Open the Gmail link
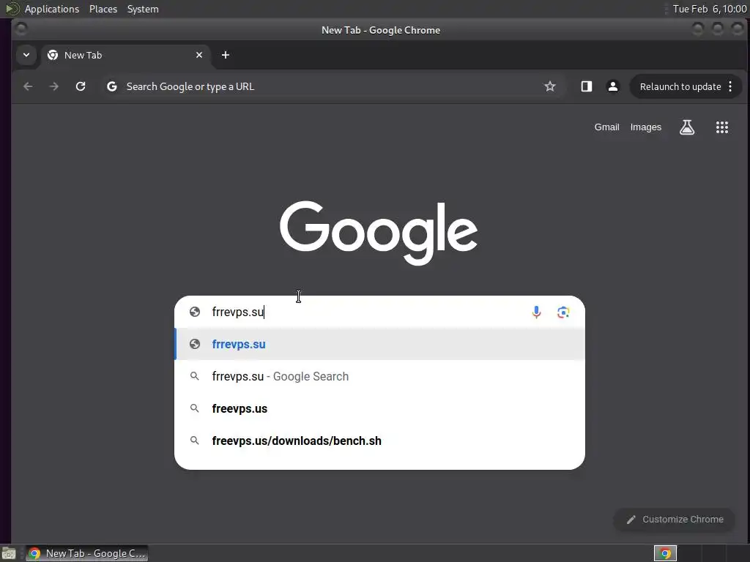Viewport: 750px width, 562px height. click(x=606, y=127)
